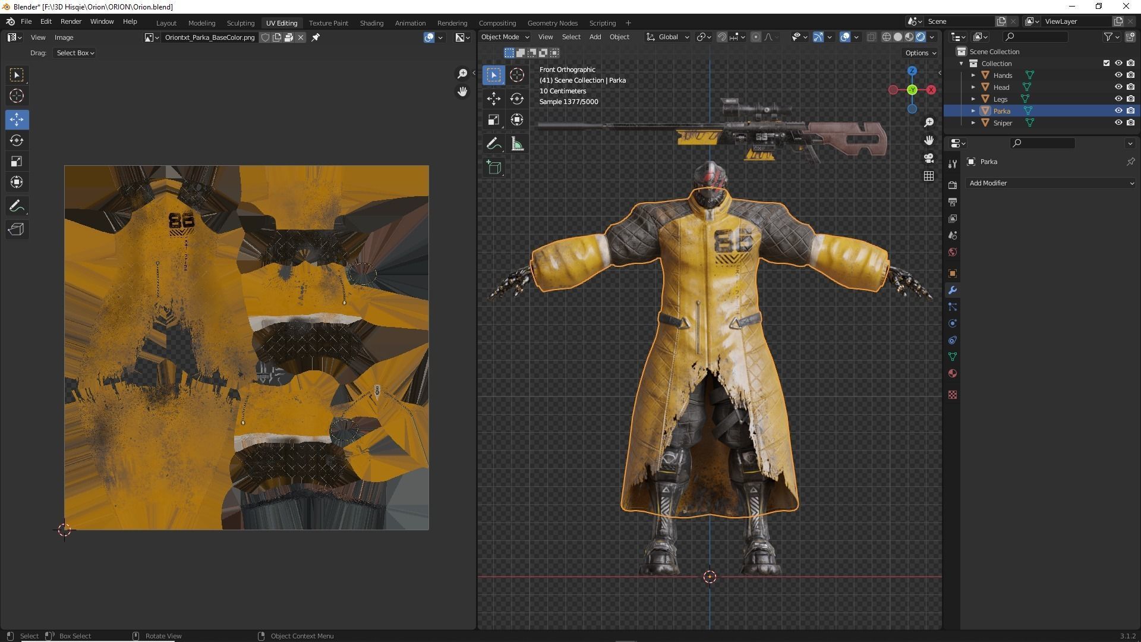Open the File menu
Viewport: 1141px width, 642px height.
tap(26, 21)
